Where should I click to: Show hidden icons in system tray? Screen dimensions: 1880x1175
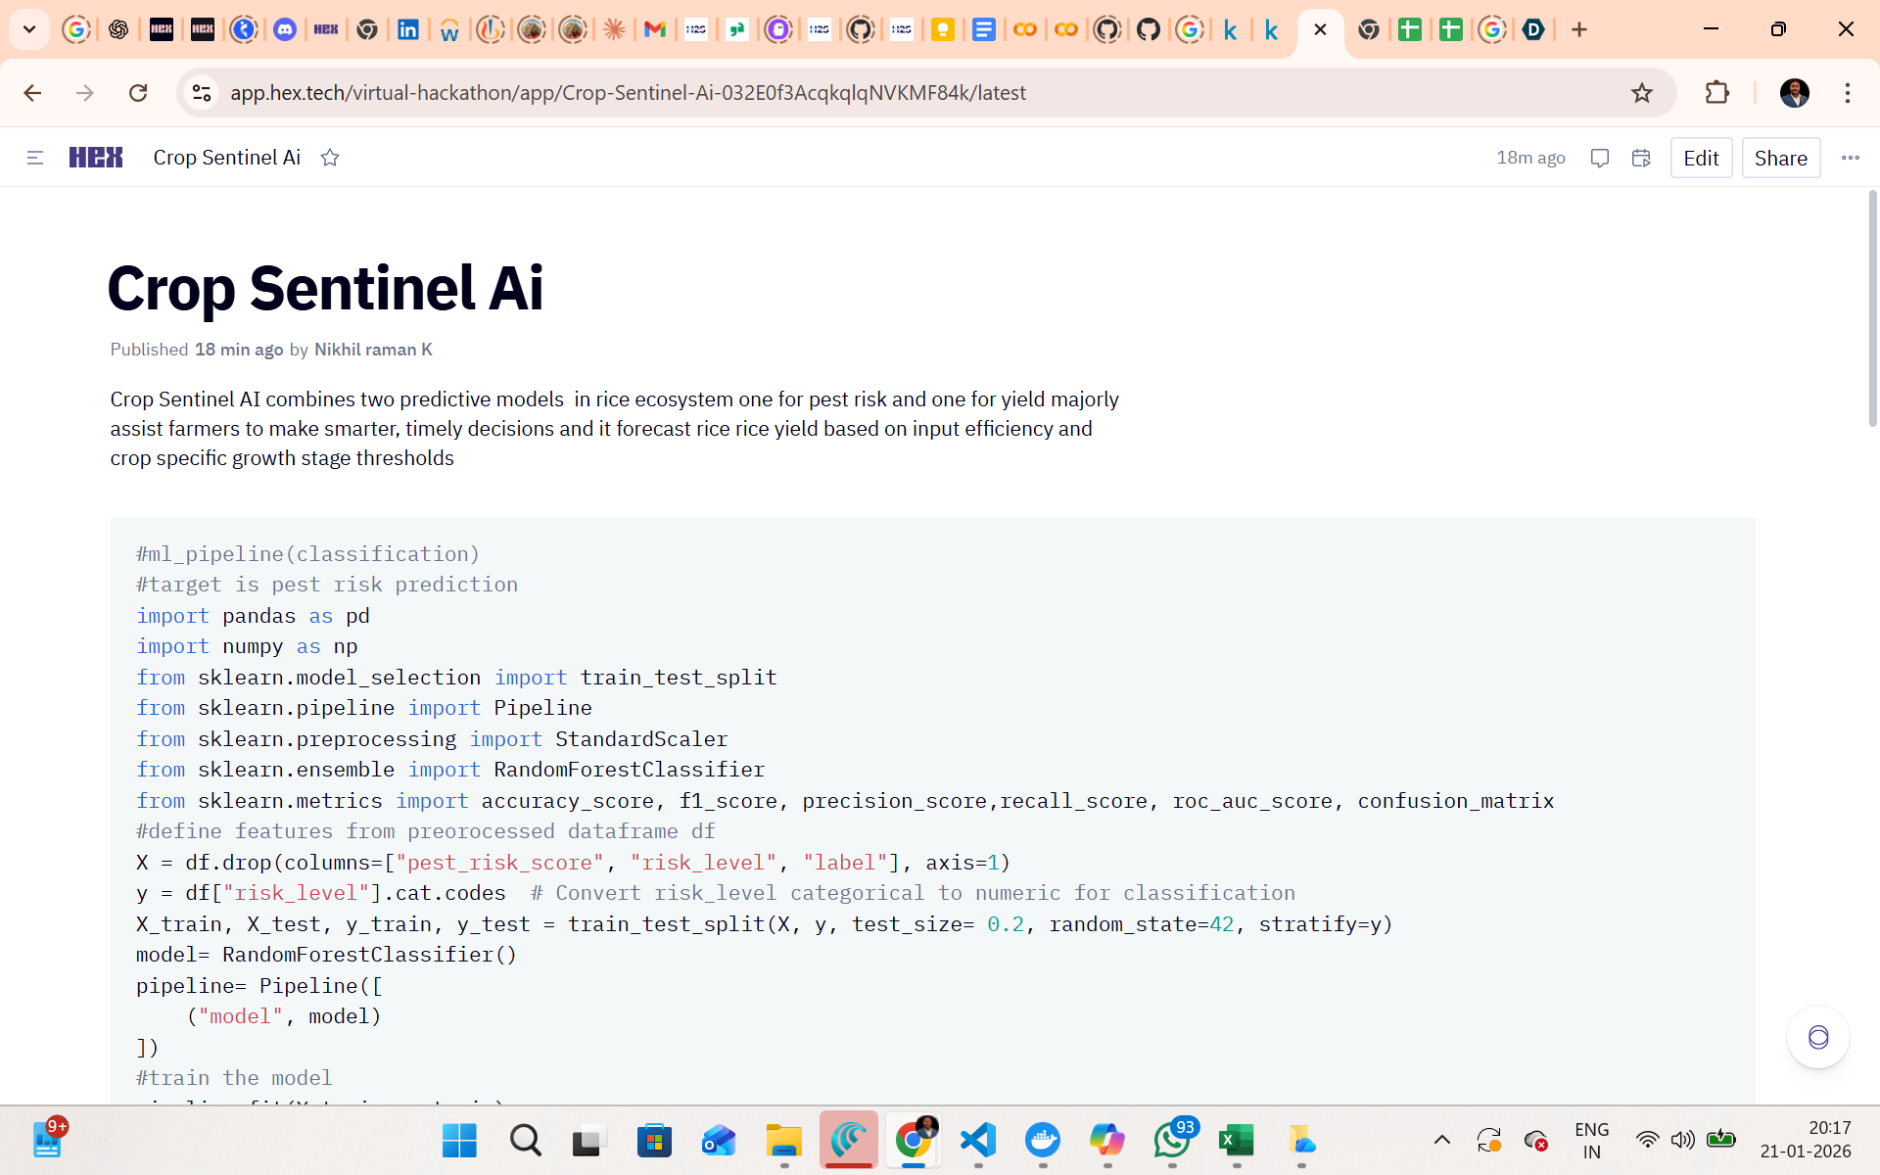[1441, 1140]
